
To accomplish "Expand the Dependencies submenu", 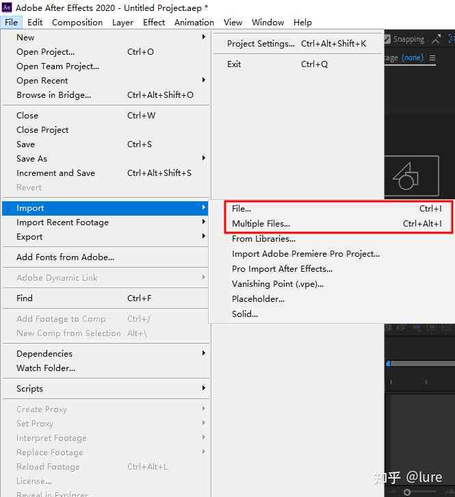I will pos(105,354).
